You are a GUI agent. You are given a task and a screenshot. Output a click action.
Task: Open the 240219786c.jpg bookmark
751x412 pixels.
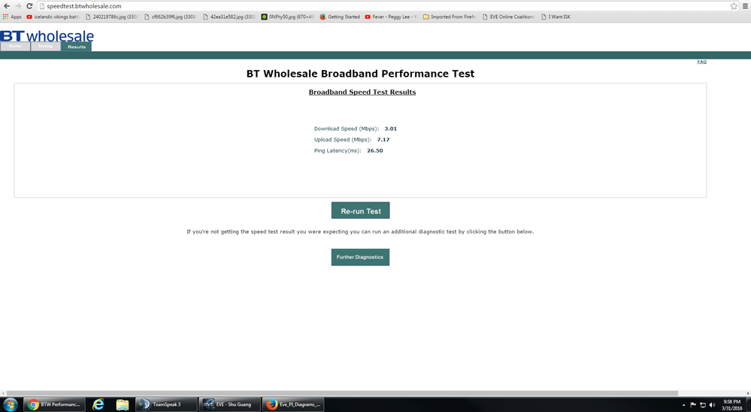point(111,17)
